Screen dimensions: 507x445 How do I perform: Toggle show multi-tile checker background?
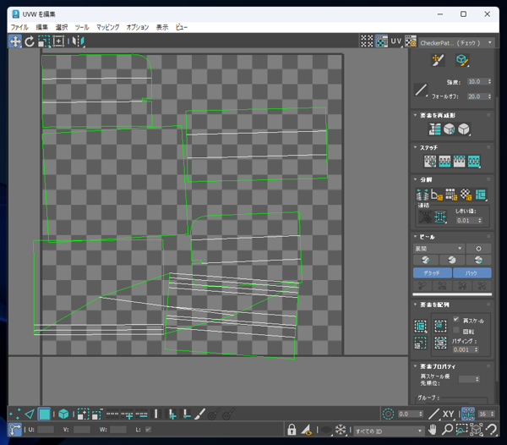click(367, 41)
